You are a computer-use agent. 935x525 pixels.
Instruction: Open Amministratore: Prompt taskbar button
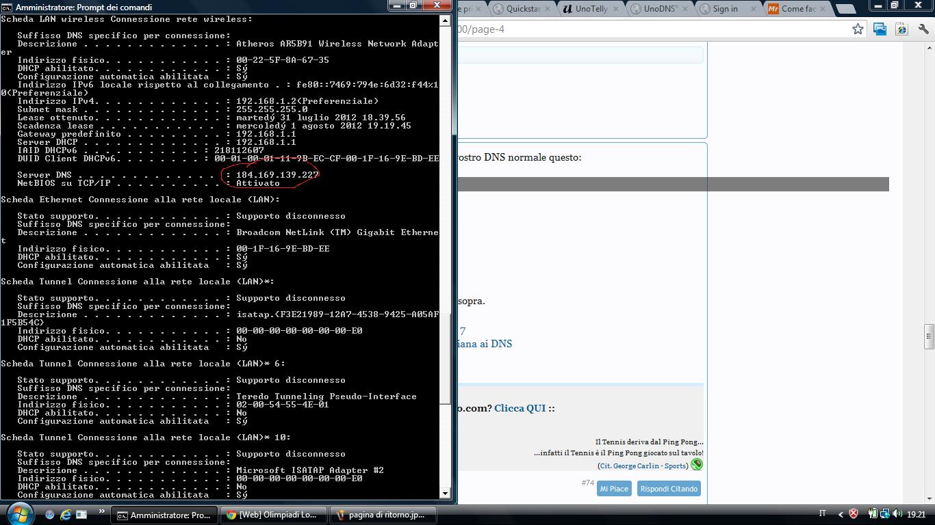[164, 515]
